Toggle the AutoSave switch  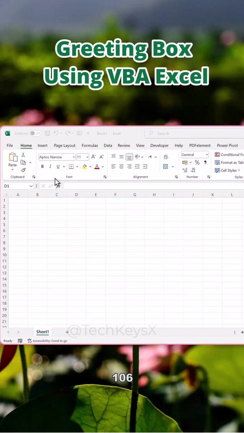[x=35, y=133]
